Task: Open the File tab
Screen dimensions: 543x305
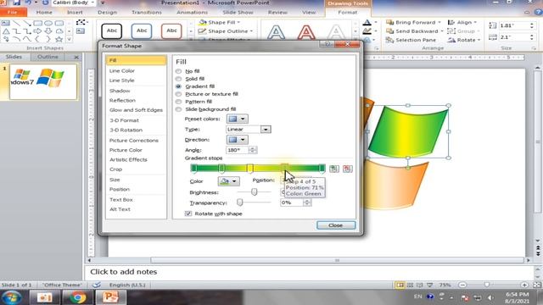Action: 13,12
